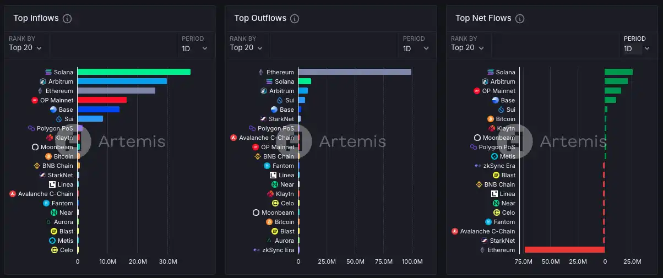Image resolution: width=663 pixels, height=278 pixels.
Task: Click the Bitcoin icon in Top Net Flows
Action: (x=491, y=119)
